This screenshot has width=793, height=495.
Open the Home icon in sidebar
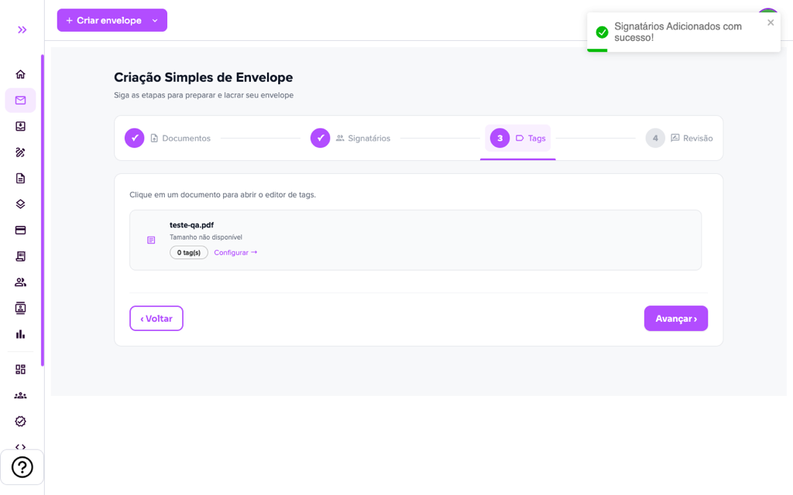(20, 74)
